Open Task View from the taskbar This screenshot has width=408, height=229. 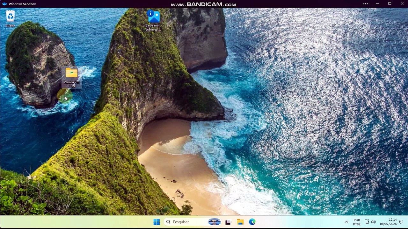pos(228,222)
